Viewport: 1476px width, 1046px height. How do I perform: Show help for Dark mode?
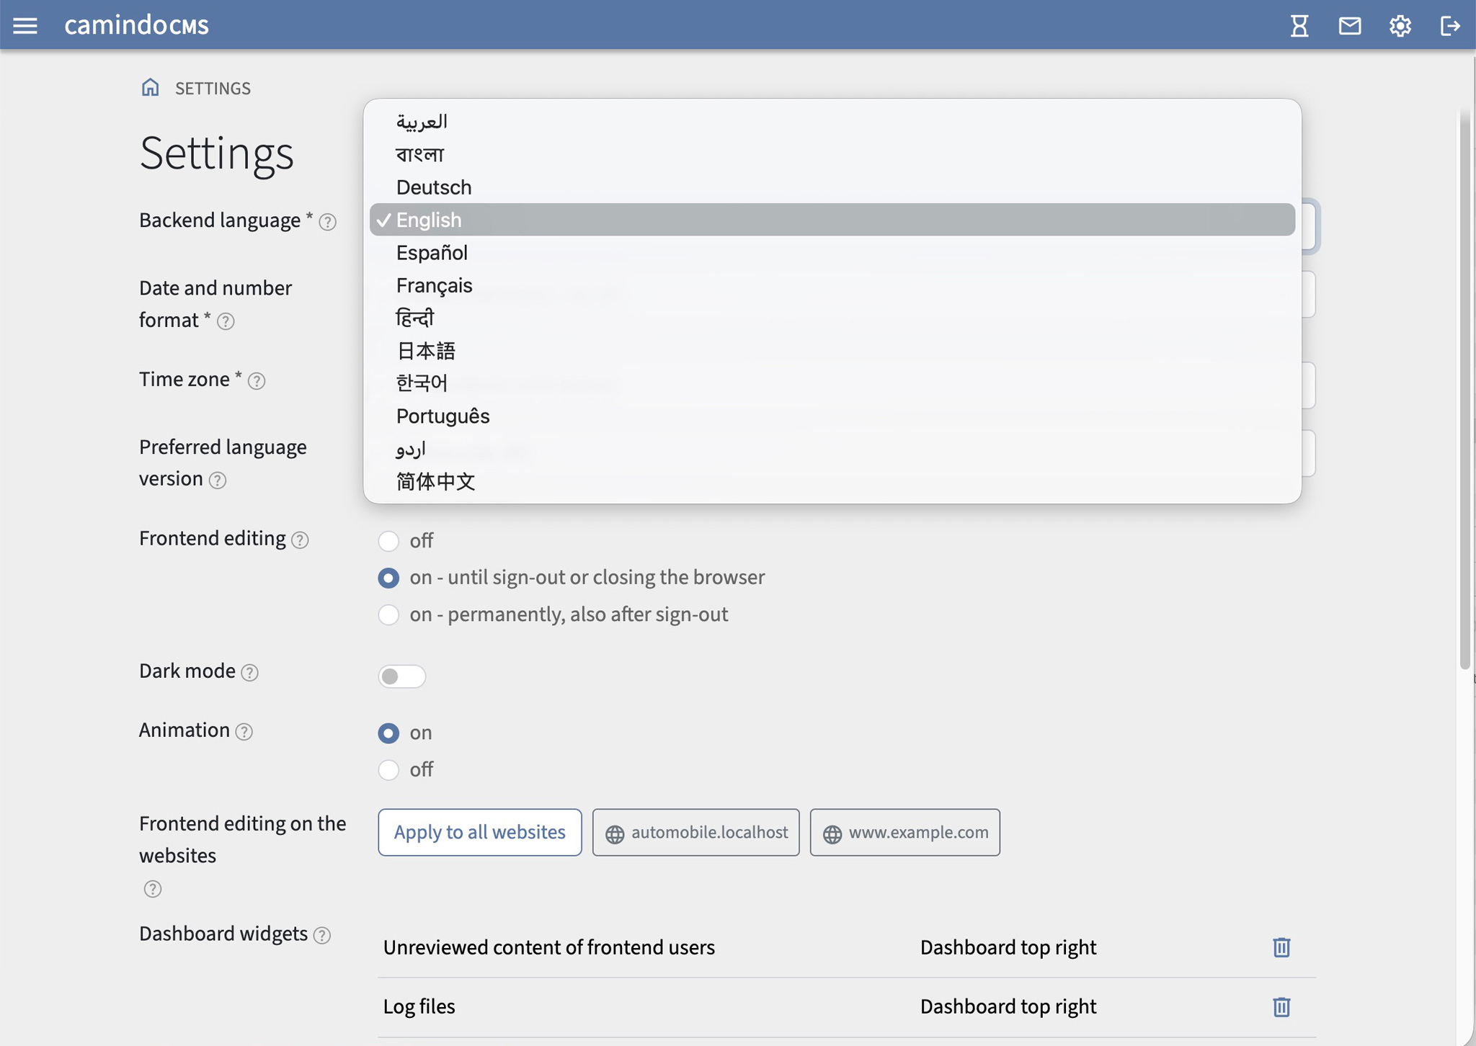click(x=249, y=672)
